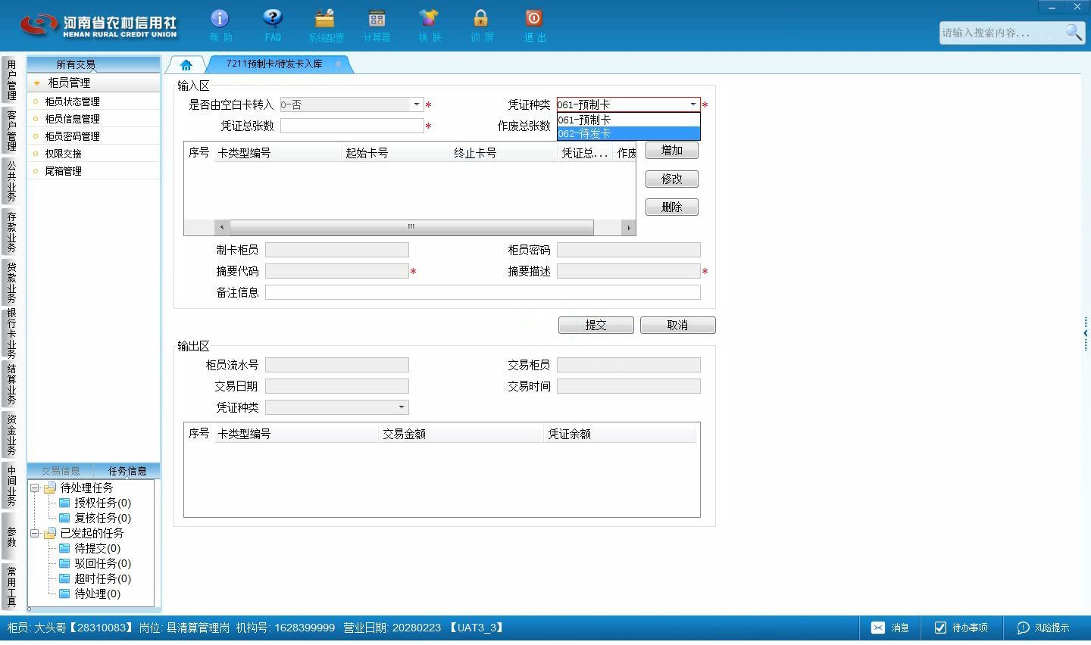Collapse the 待处理任务 tree node

tap(34, 488)
